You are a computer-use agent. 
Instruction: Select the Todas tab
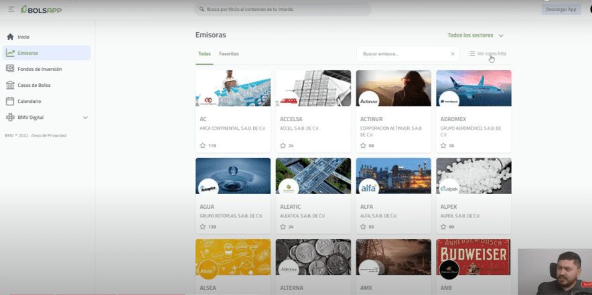point(204,54)
